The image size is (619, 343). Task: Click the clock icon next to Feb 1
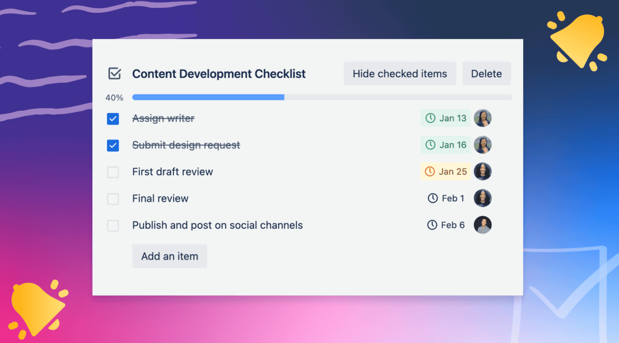pos(432,198)
